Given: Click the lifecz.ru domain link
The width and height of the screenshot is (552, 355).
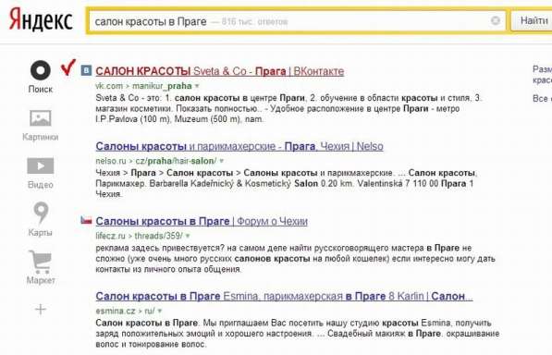Looking at the screenshot, I should 111,236.
